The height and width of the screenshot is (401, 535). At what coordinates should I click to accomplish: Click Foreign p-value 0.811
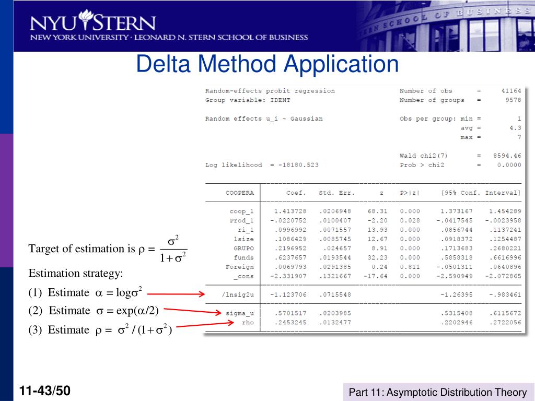click(410, 267)
